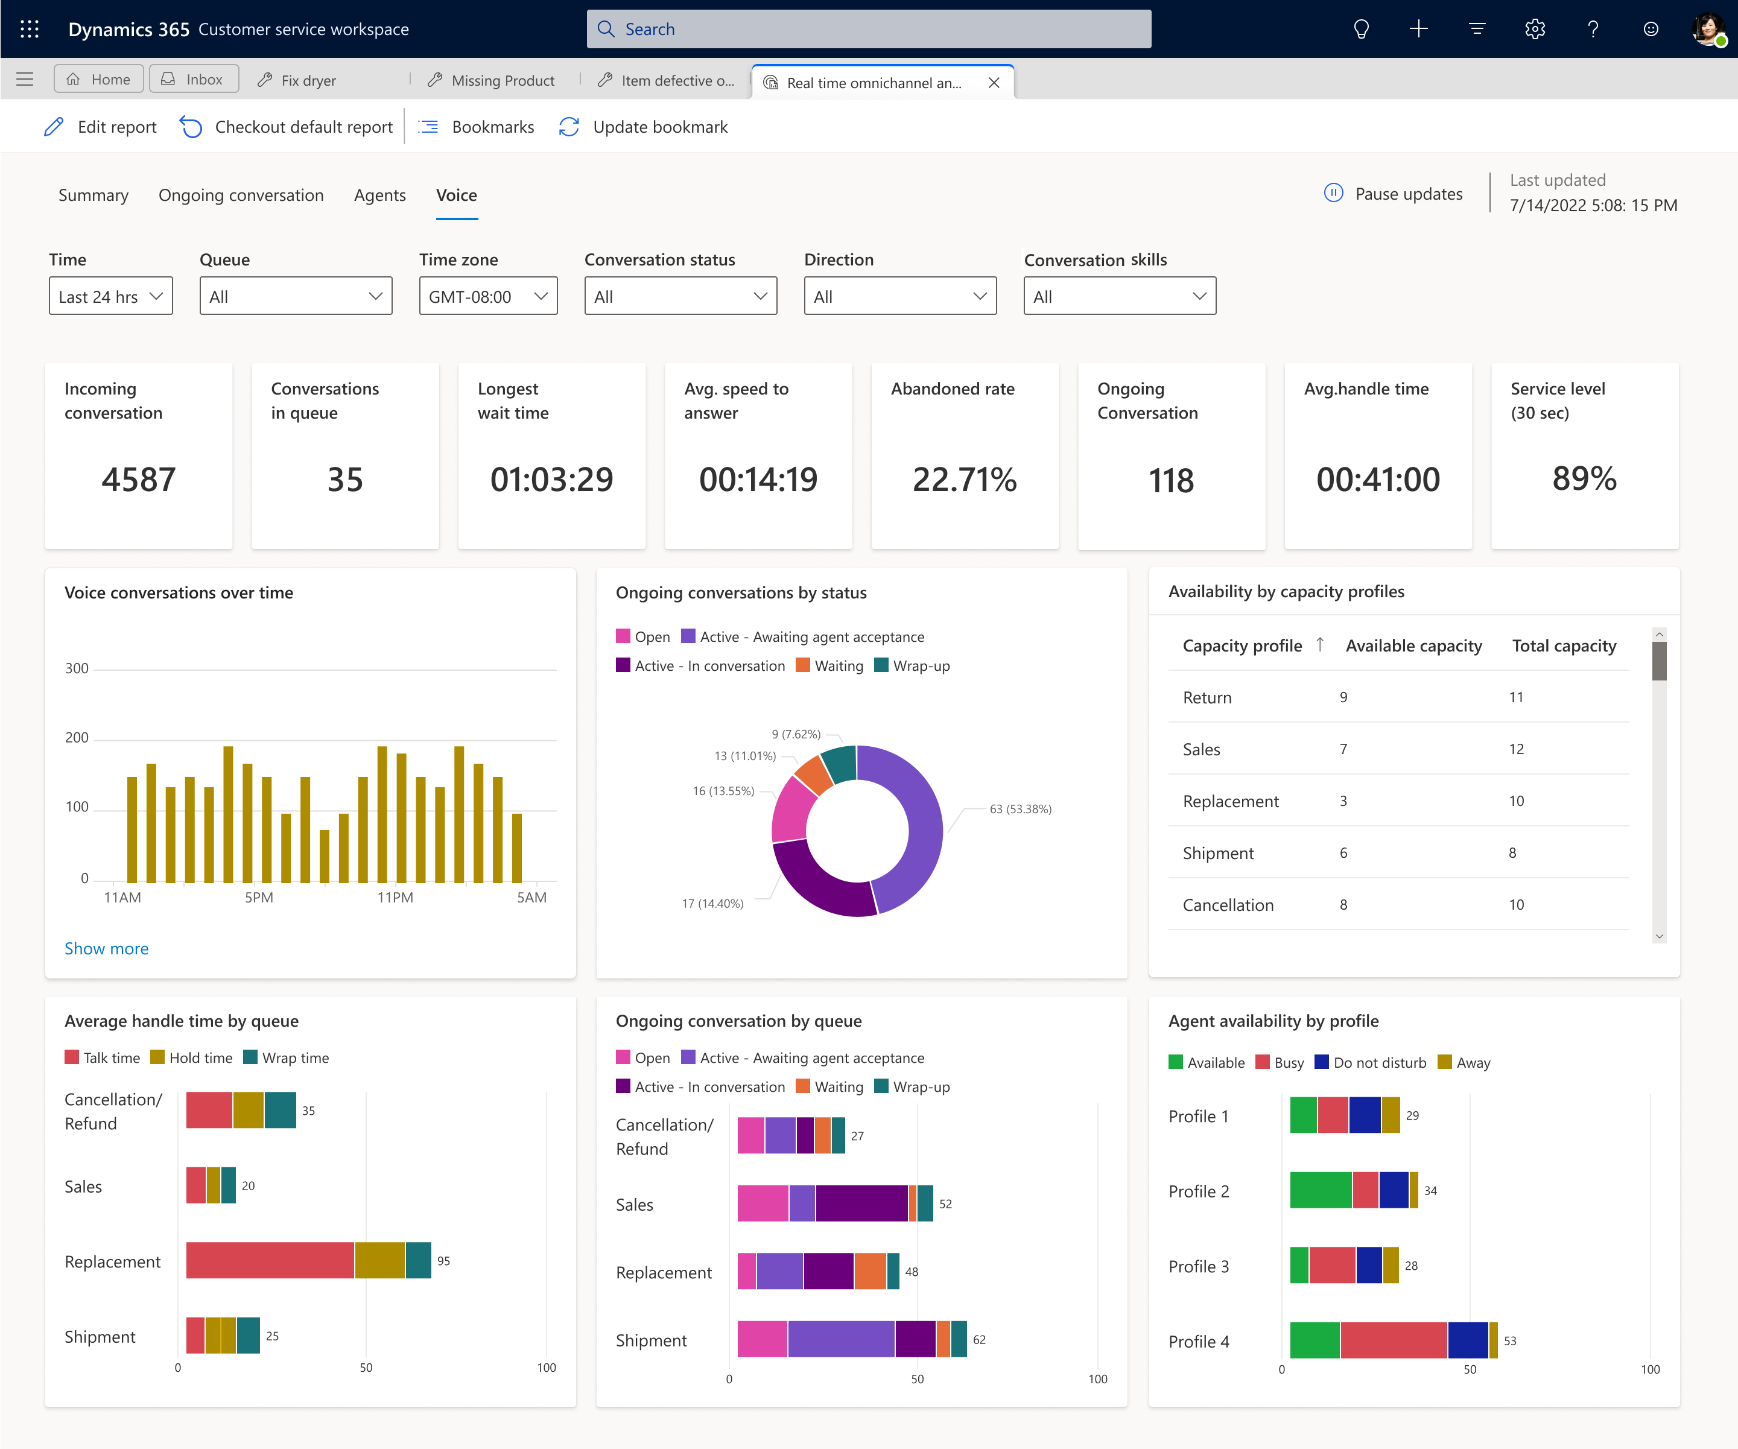The image size is (1738, 1449).
Task: Click the Update bookmark icon
Action: (x=570, y=127)
